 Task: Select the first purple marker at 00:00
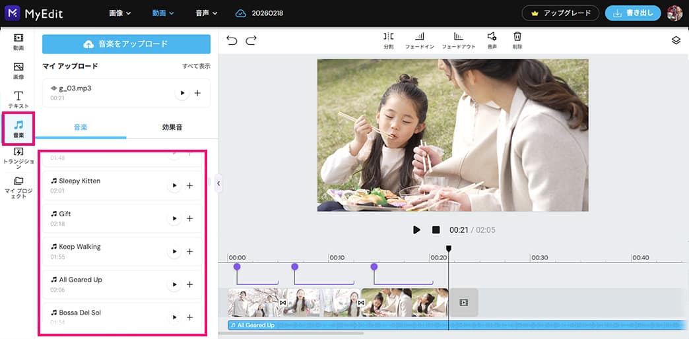coord(237,266)
